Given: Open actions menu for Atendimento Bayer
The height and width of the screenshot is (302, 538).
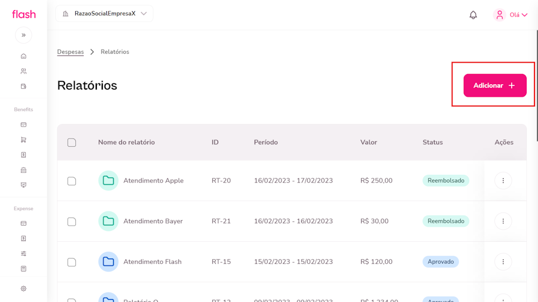Looking at the screenshot, I should 503,221.
